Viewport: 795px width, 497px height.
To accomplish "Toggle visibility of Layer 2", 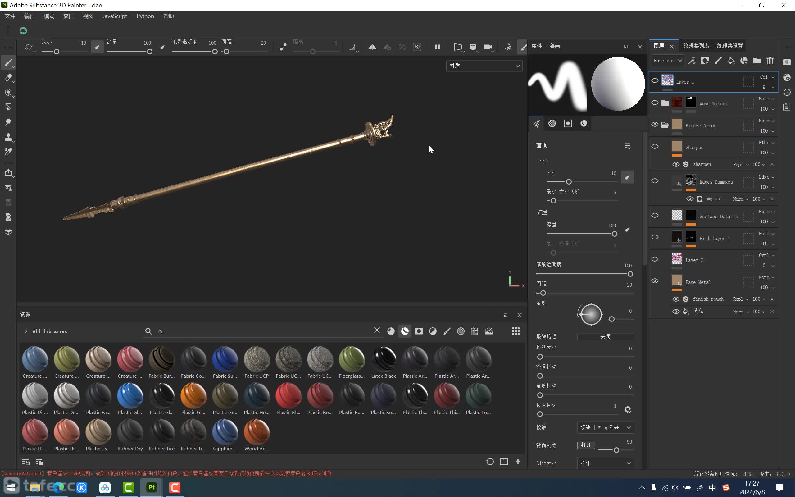I will pyautogui.click(x=655, y=259).
